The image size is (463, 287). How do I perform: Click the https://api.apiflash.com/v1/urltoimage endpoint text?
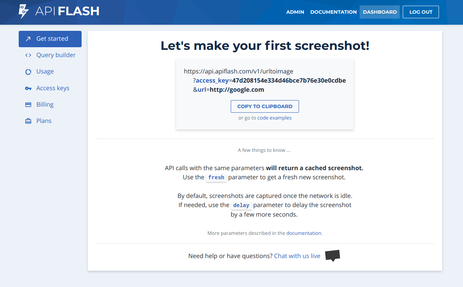point(239,71)
